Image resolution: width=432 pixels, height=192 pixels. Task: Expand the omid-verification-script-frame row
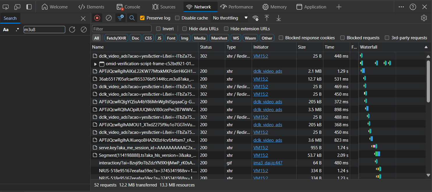click(x=95, y=64)
